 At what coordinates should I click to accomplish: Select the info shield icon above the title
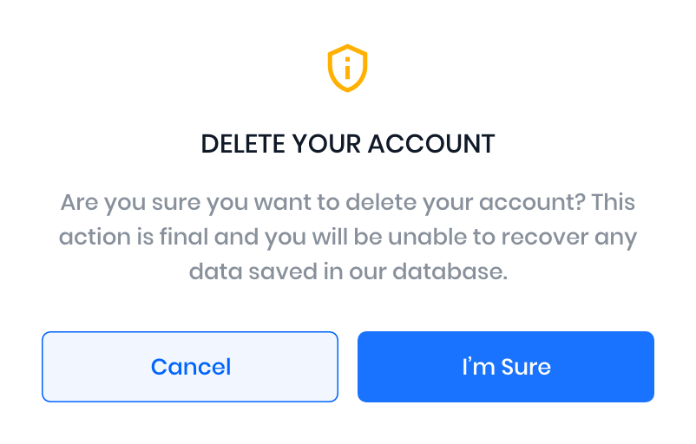point(347,69)
